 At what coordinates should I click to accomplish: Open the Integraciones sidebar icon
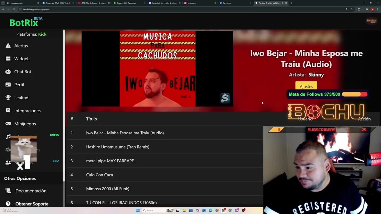[8, 111]
